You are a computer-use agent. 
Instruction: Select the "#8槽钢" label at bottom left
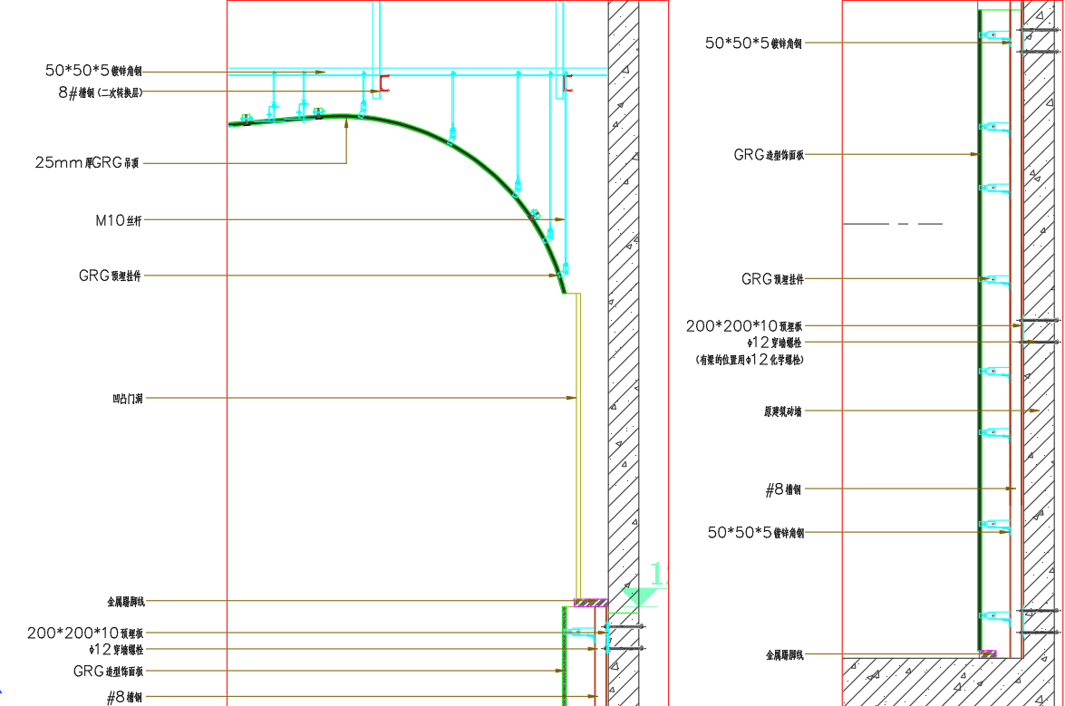tap(124, 697)
